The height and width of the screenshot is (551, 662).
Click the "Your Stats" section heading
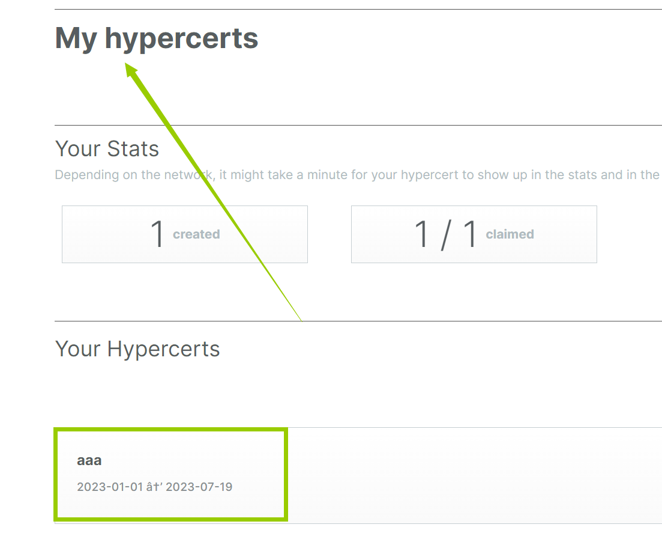[x=107, y=148]
